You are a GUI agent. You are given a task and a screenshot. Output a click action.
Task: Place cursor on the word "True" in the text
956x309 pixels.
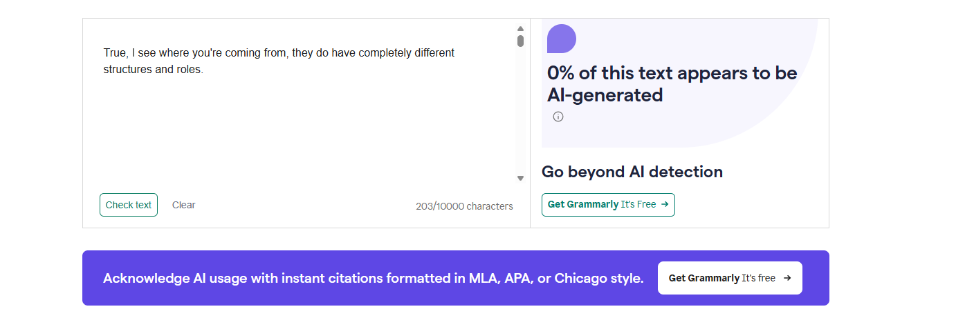coord(114,53)
